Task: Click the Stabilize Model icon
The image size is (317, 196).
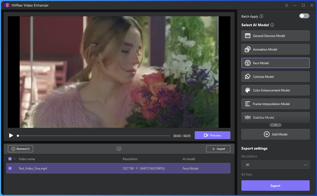Action: [x=247, y=117]
